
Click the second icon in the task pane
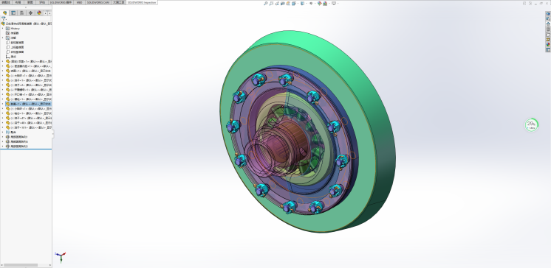click(548, 18)
